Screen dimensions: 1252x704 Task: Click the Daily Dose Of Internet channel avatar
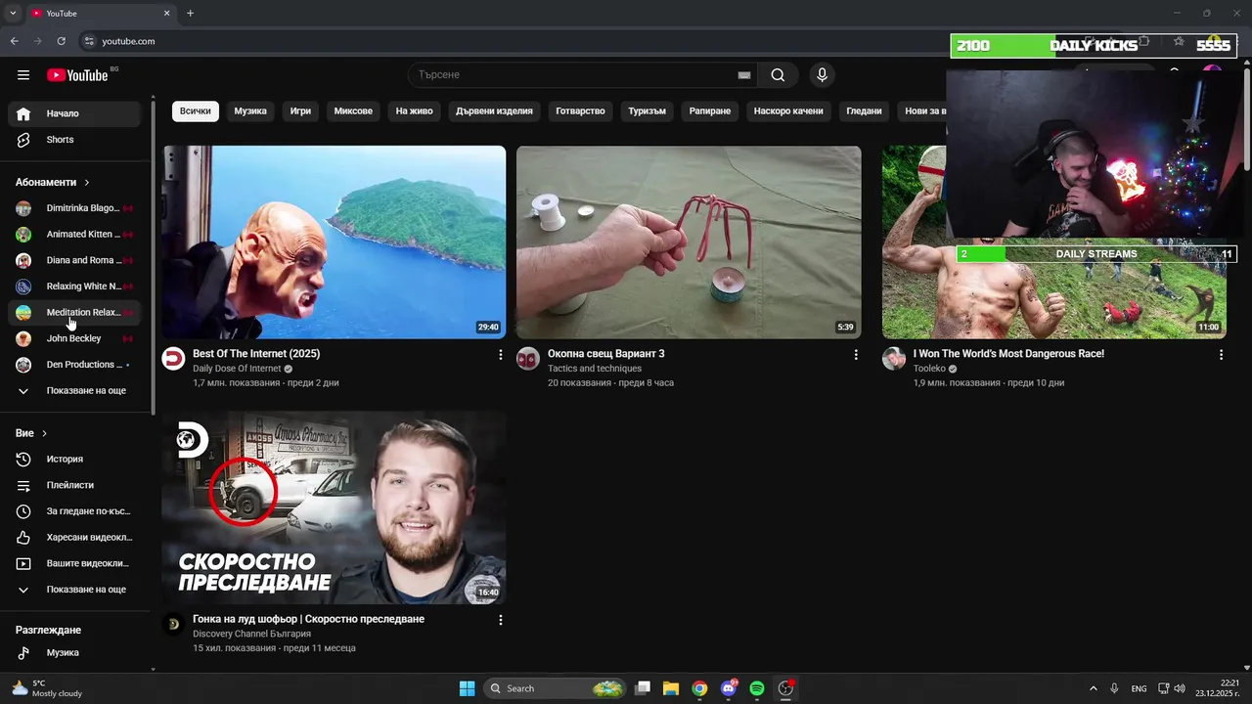[x=173, y=359]
